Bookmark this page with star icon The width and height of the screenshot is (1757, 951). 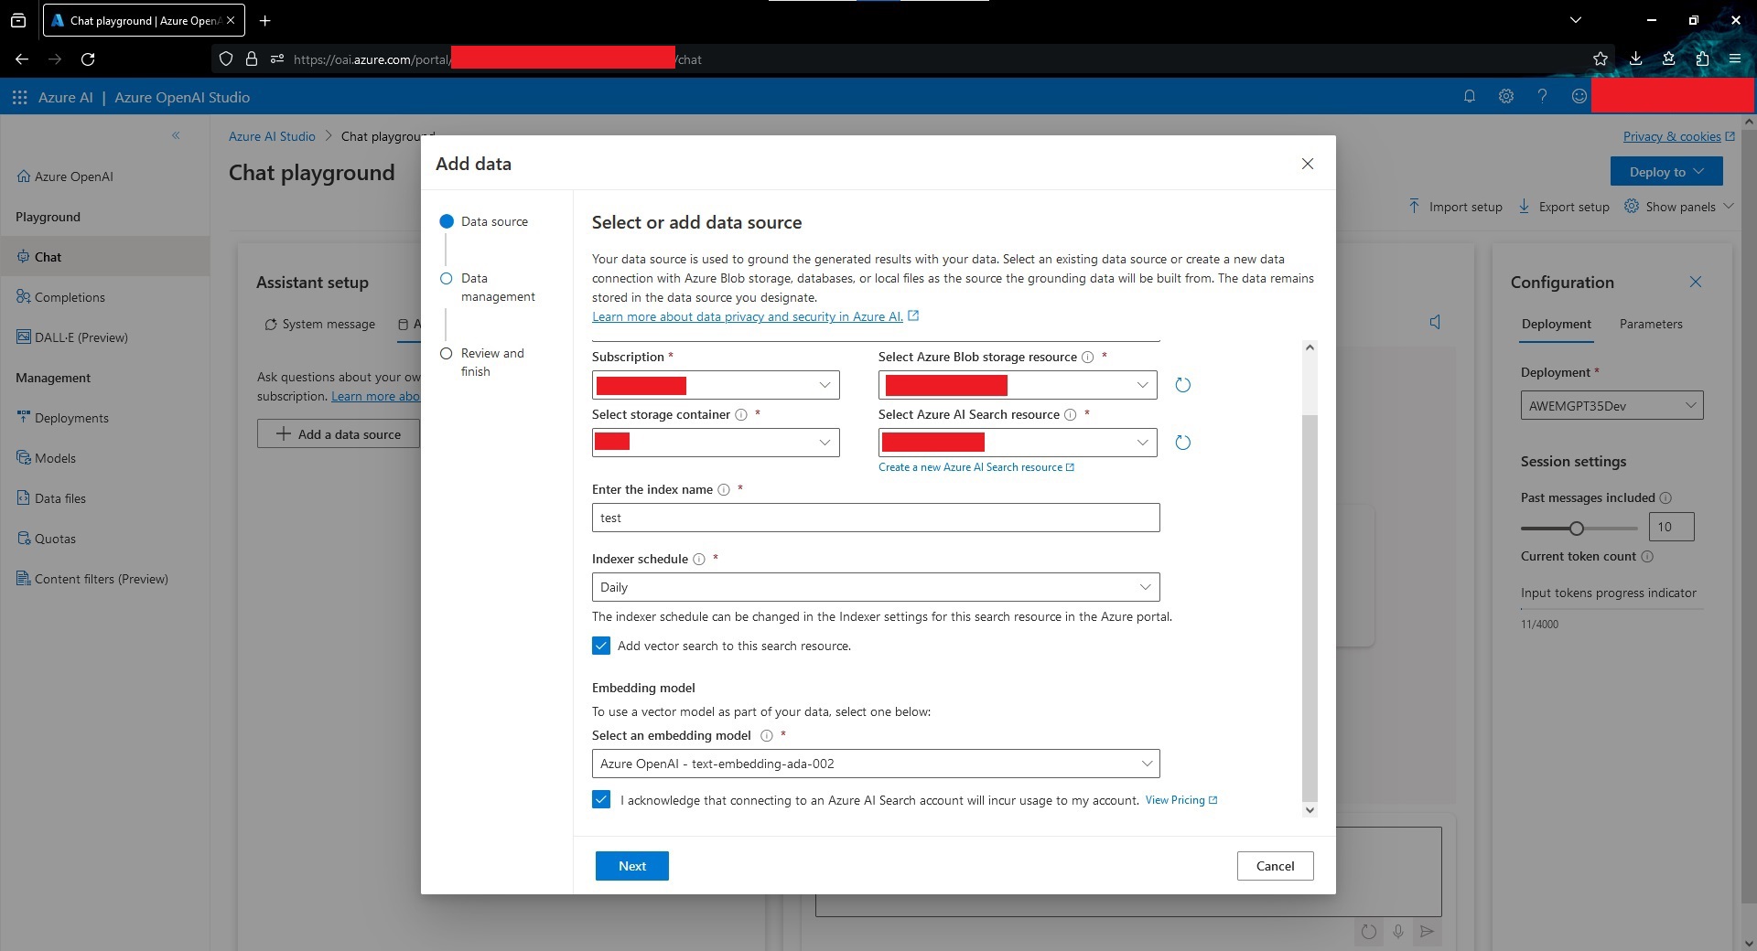(1601, 59)
